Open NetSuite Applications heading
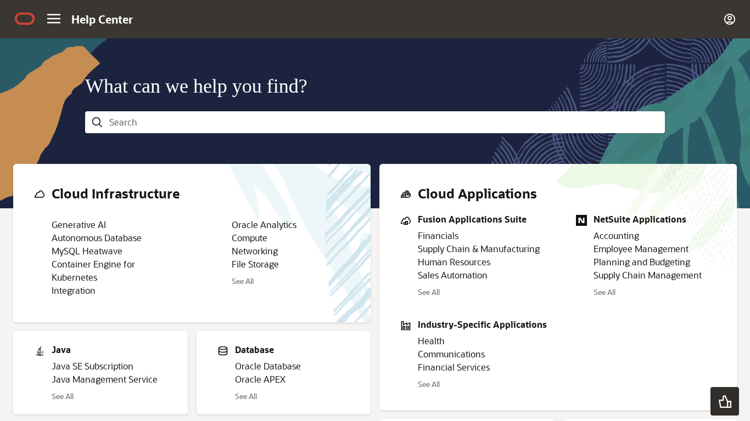Screen dimensions: 750x421 [640, 220]
